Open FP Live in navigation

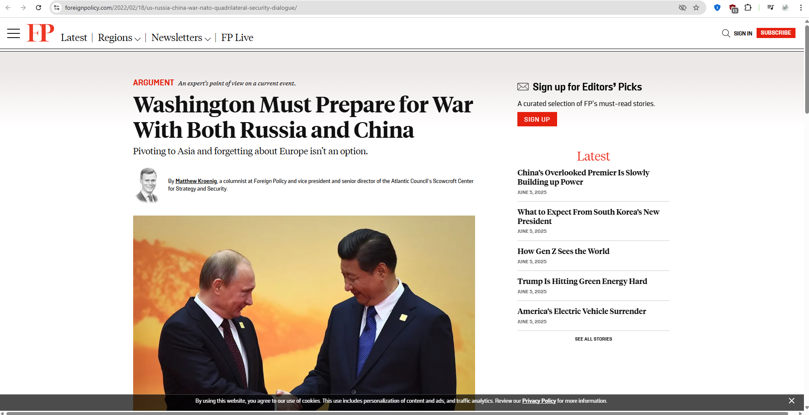[x=237, y=38]
